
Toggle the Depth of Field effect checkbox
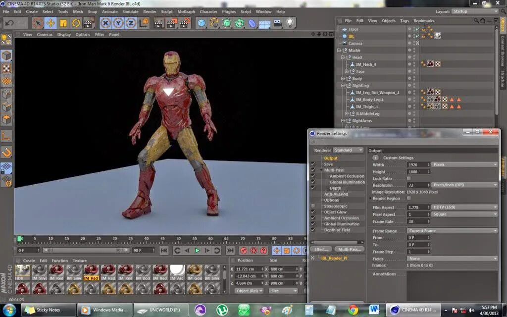coord(313,230)
